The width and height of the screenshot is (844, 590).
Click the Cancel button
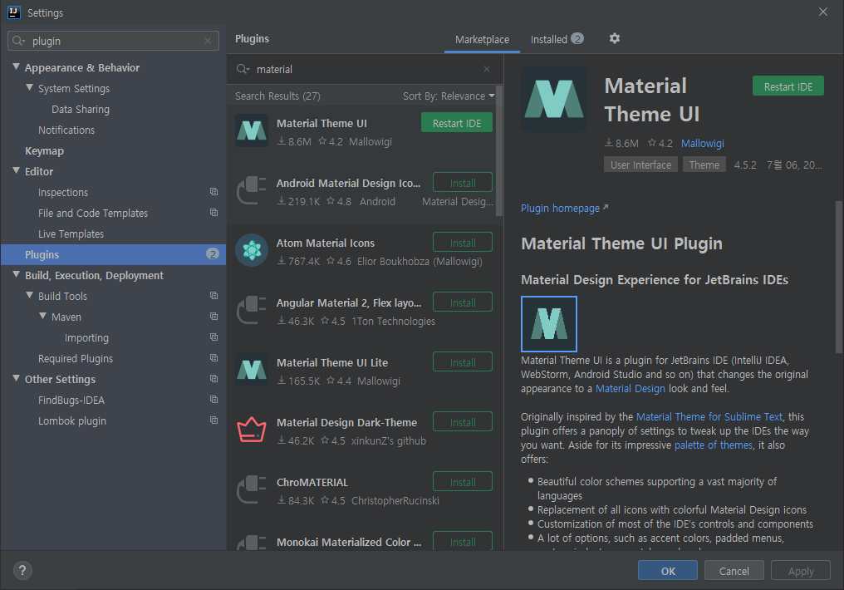[x=734, y=571]
